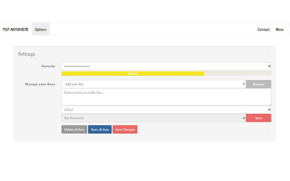Click the asterisk icon beside the EMail field

[269, 110]
